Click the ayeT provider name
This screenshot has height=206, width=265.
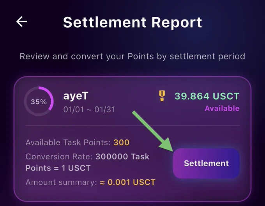pyautogui.click(x=76, y=96)
